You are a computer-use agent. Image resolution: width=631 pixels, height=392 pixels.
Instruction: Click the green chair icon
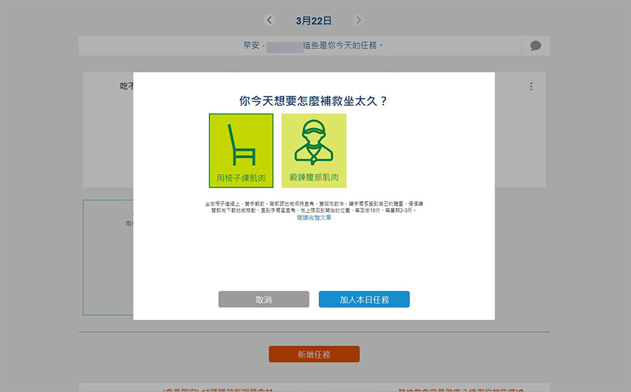(x=240, y=143)
